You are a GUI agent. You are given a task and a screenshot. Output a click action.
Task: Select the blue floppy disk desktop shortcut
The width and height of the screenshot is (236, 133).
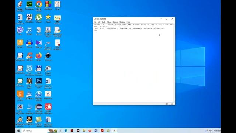pyautogui.click(x=39, y=70)
